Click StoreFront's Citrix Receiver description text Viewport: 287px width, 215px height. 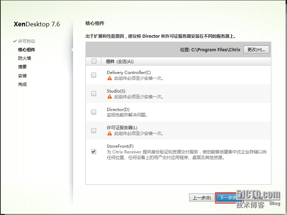[187, 154]
